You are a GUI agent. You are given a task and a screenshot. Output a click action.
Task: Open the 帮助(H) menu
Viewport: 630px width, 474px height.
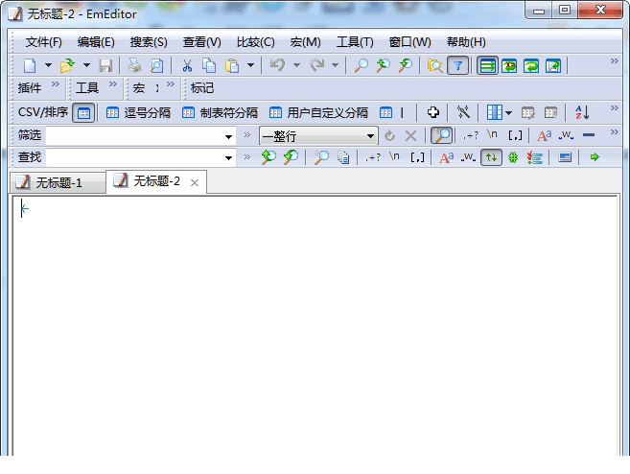466,42
